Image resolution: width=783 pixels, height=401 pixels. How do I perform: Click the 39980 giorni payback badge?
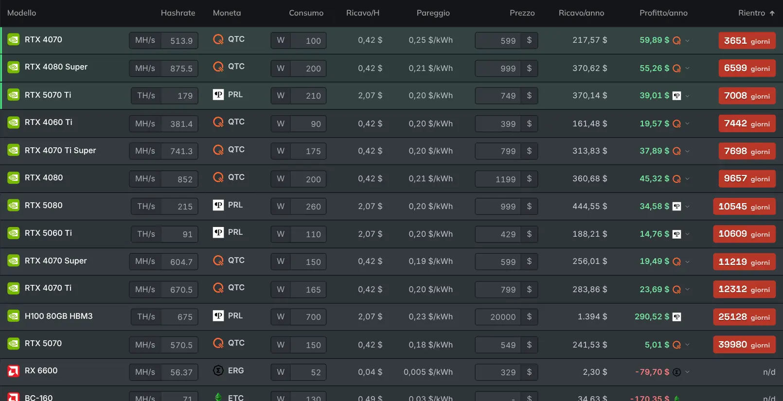pos(744,345)
